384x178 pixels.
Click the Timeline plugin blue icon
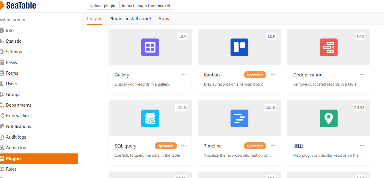click(x=239, y=118)
